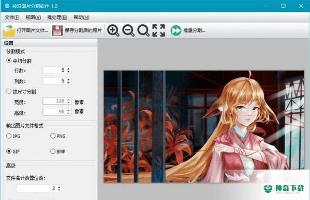
Task: Fit image to window with arrows icon
Action: (x=158, y=30)
